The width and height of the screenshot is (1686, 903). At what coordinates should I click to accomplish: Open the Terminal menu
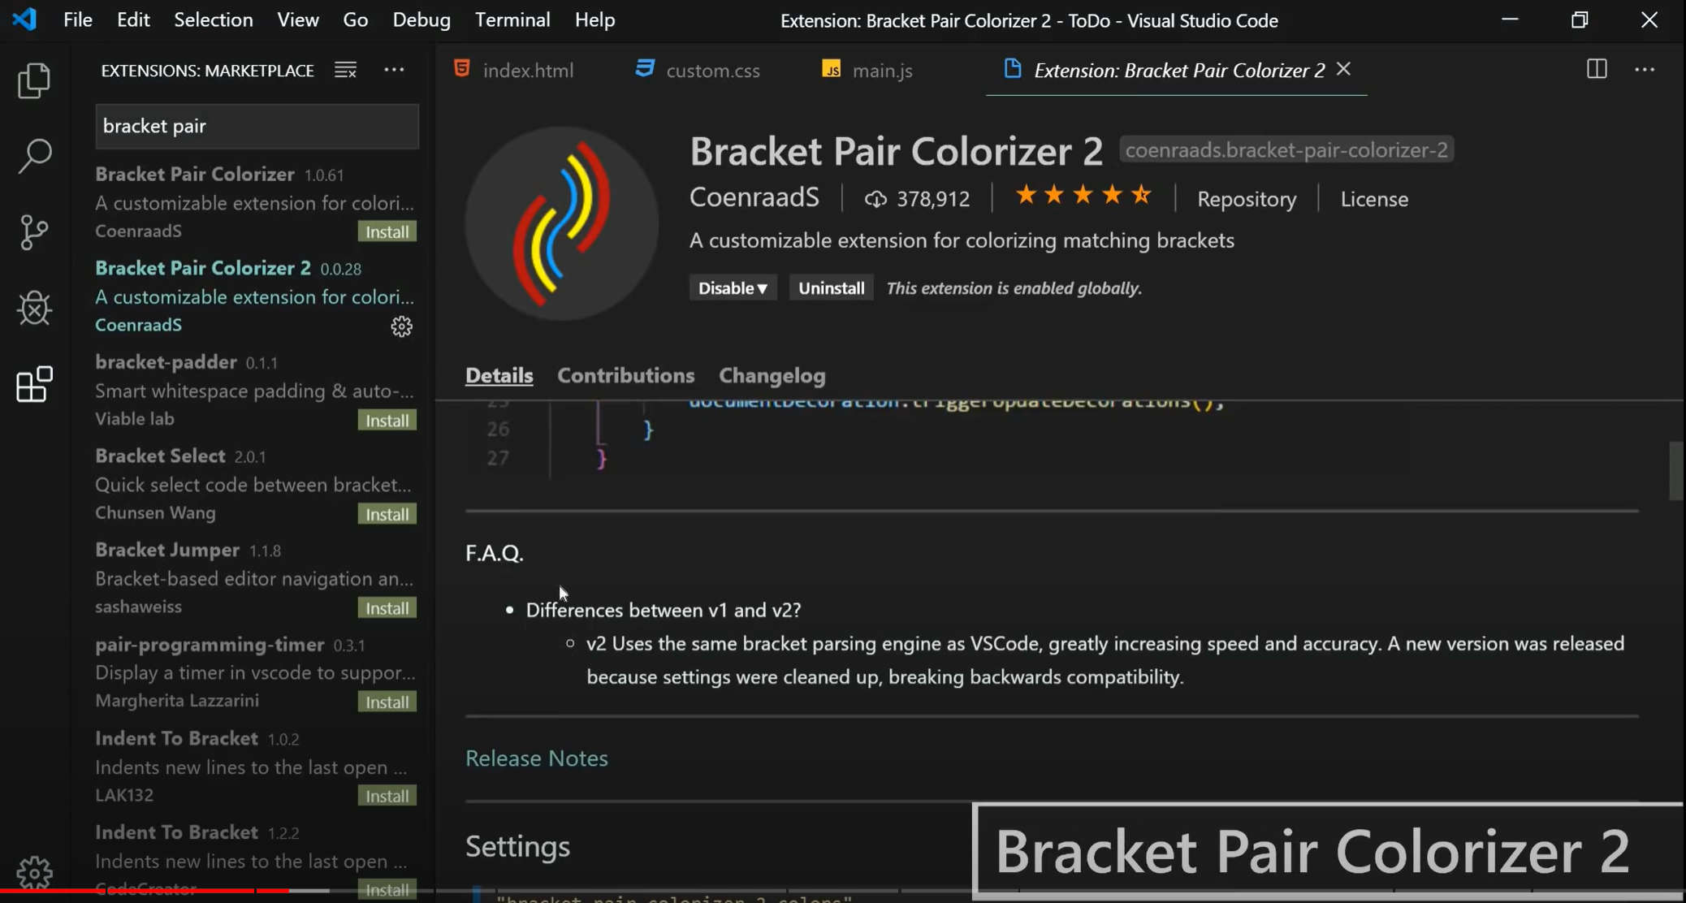coord(512,19)
